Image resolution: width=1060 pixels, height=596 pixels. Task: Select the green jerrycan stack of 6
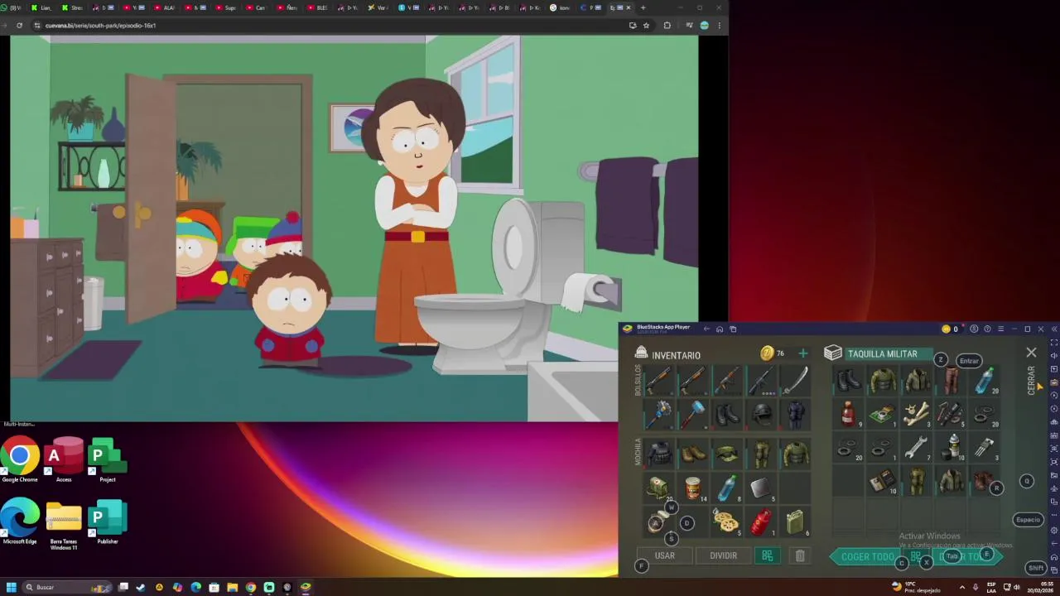point(795,521)
